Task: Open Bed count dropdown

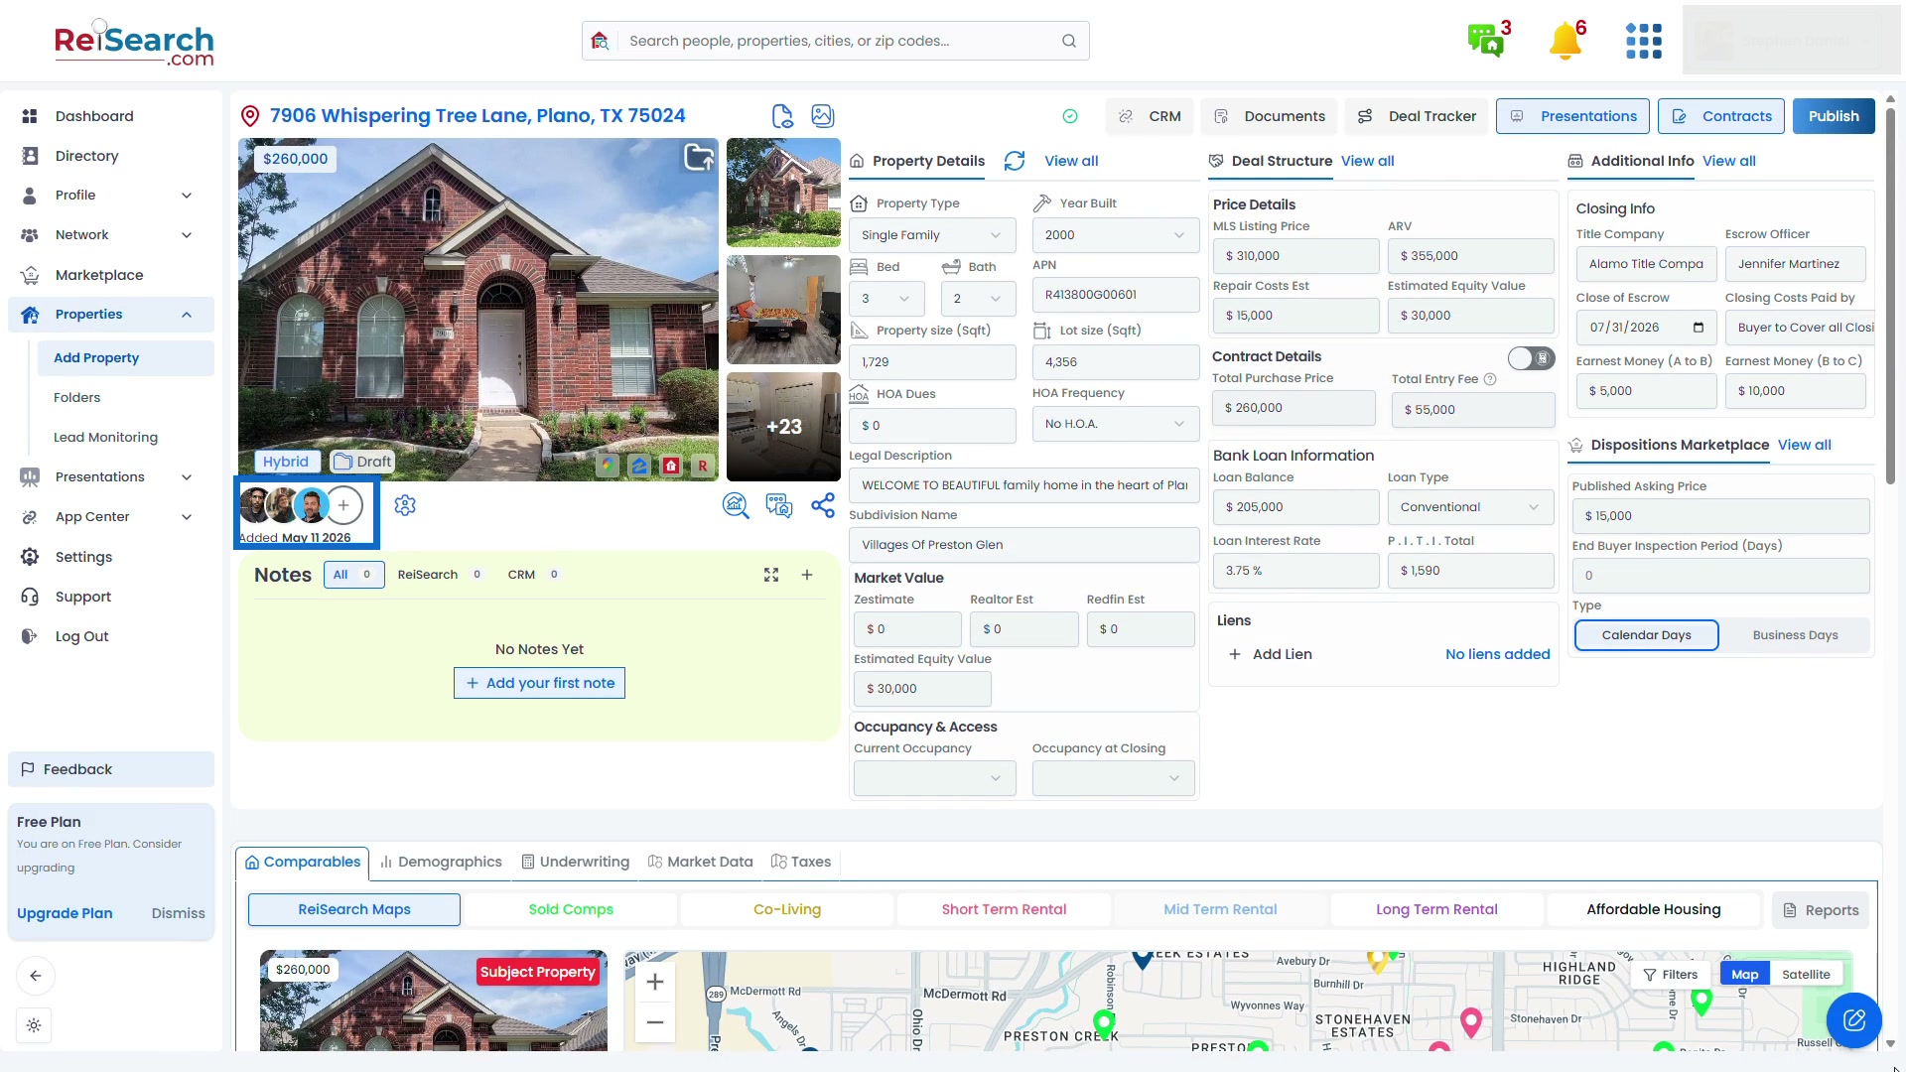Action: 886,299
